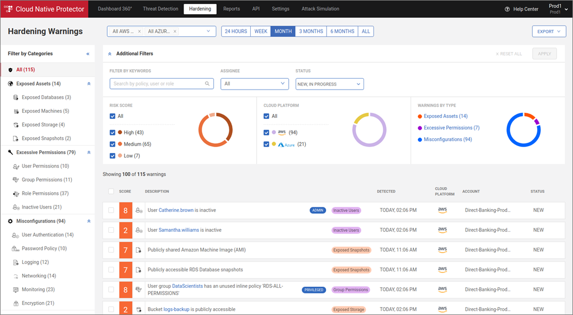Click the Exposed Databases category icon
This screenshot has height=315, width=573.
[16, 97]
